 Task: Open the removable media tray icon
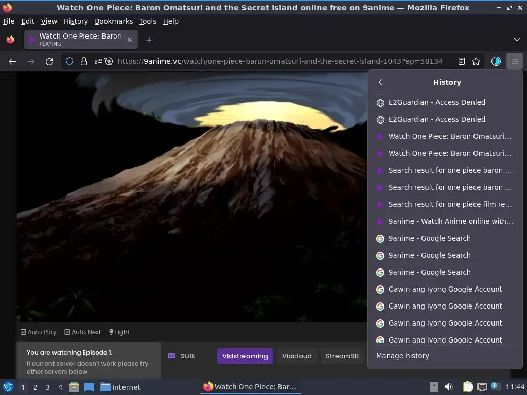click(434, 387)
